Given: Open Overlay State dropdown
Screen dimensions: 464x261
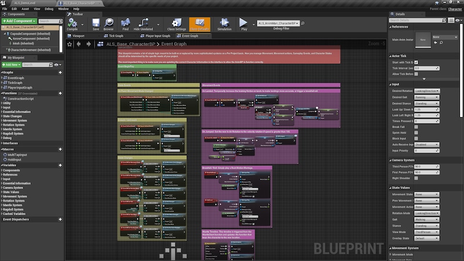Looking at the screenshot, I should coord(427,238).
